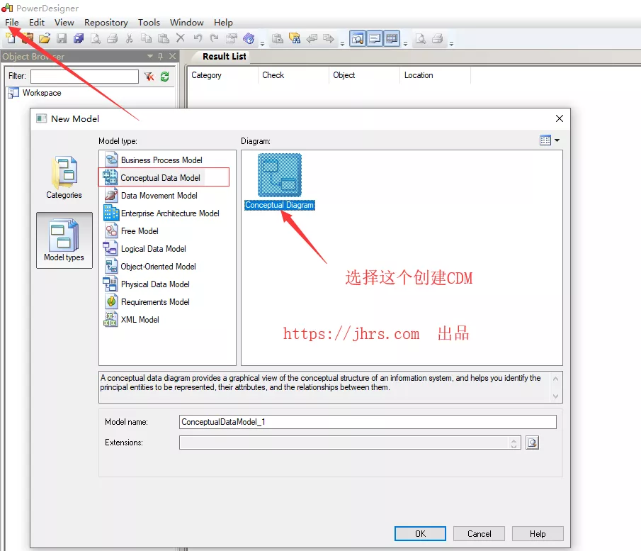Viewport: 641px width, 551px height.
Task: Open the Repository menu
Action: coord(106,23)
